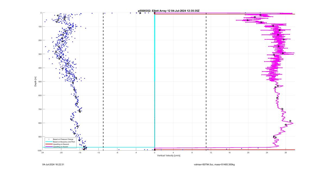Click x-axis tick label -8
The image size is (326, 169).
point(117,152)
